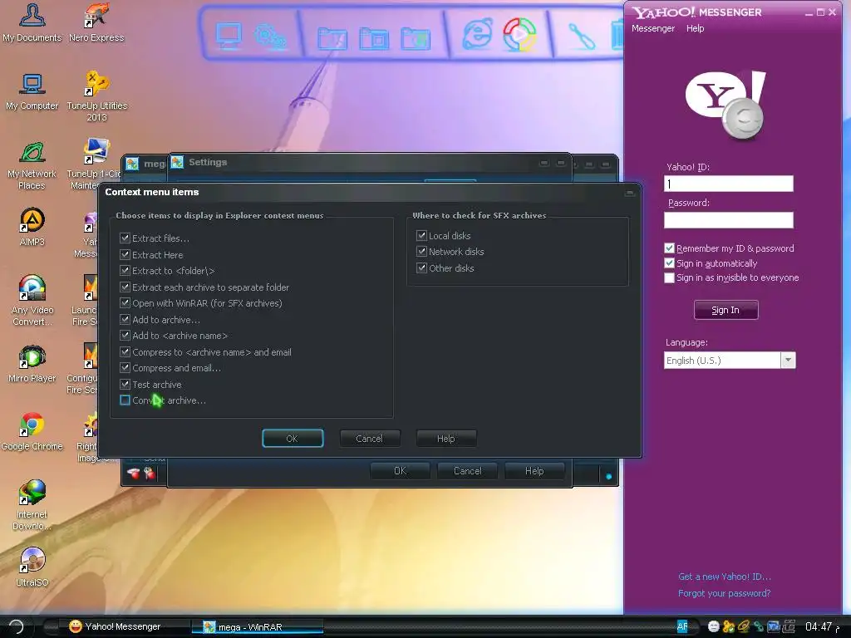This screenshot has height=638, width=851.
Task: Click the monitor icon in top dock
Action: (229, 36)
